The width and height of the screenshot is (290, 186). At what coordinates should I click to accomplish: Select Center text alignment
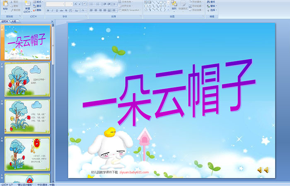pyautogui.click(x=96, y=10)
